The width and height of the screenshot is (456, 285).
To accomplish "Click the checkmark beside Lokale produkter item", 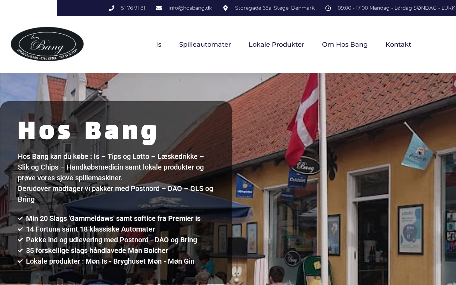I will [20, 261].
